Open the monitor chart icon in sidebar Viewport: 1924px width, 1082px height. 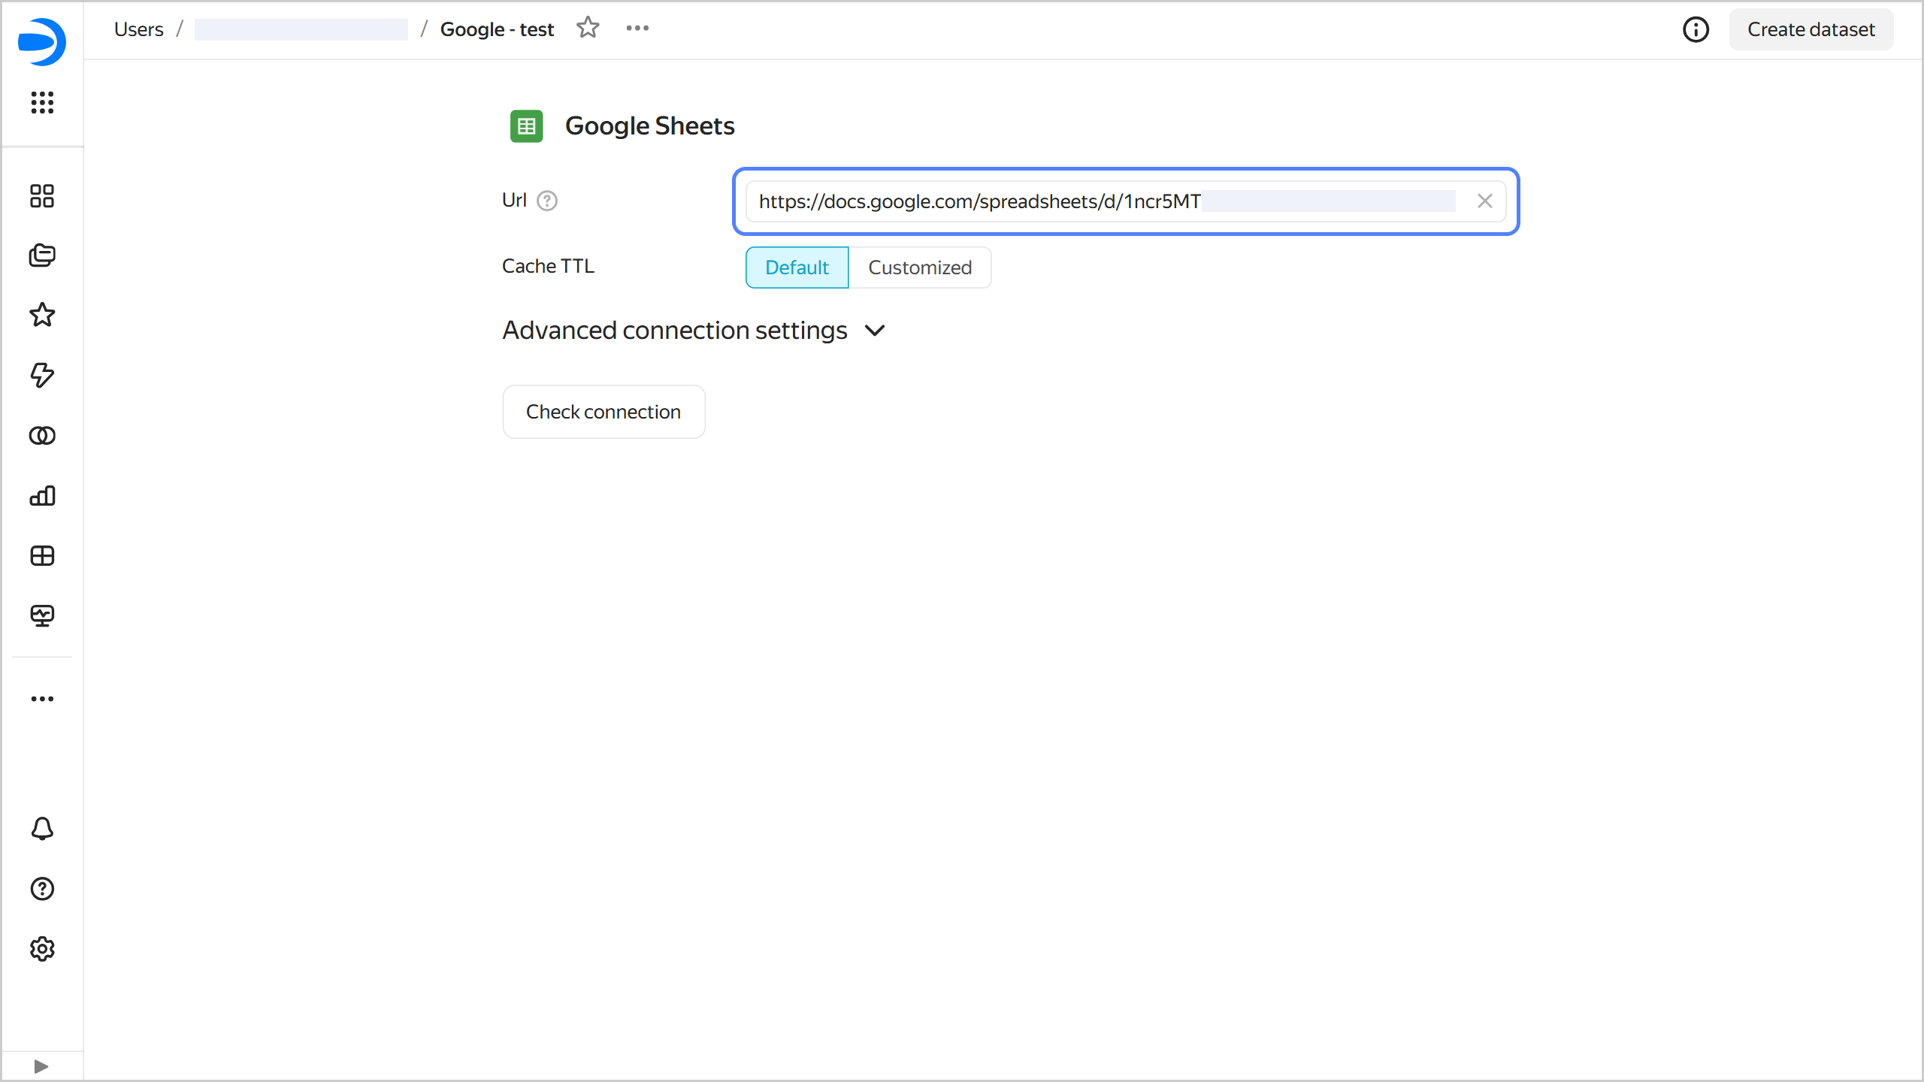[x=42, y=616]
